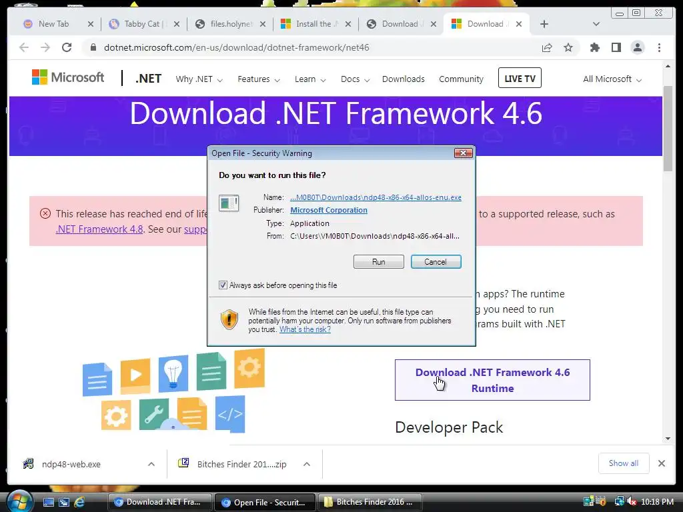The width and height of the screenshot is (683, 512).
Task: Click the muted volume tray icon
Action: coord(632,502)
